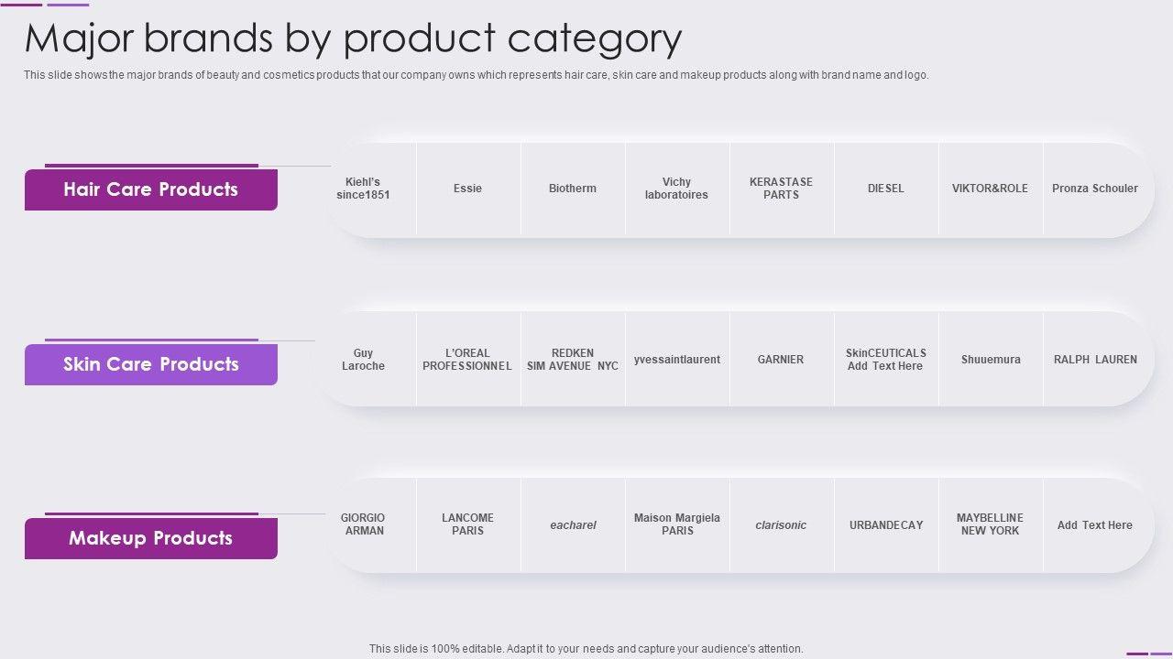The height and width of the screenshot is (659, 1173).
Task: Select the Biotherm brand cell
Action: [x=573, y=189]
